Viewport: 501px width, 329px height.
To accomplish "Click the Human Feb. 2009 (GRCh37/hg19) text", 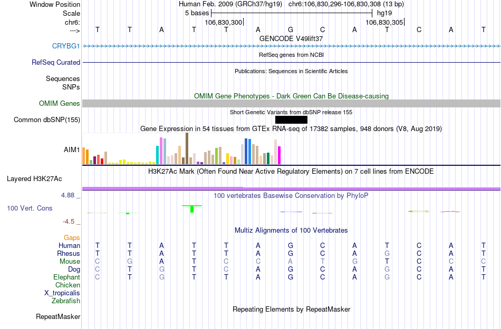I will pyautogui.click(x=230, y=4).
